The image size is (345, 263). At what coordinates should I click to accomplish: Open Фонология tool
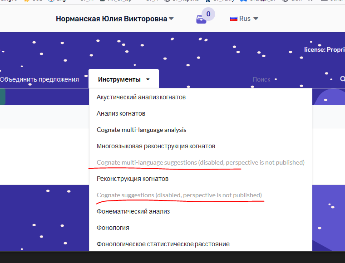click(x=113, y=228)
